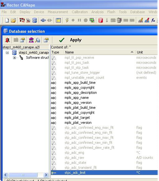The width and height of the screenshot is (159, 181).
Task: Sort by the Type column header
Action: (x=57, y=52)
